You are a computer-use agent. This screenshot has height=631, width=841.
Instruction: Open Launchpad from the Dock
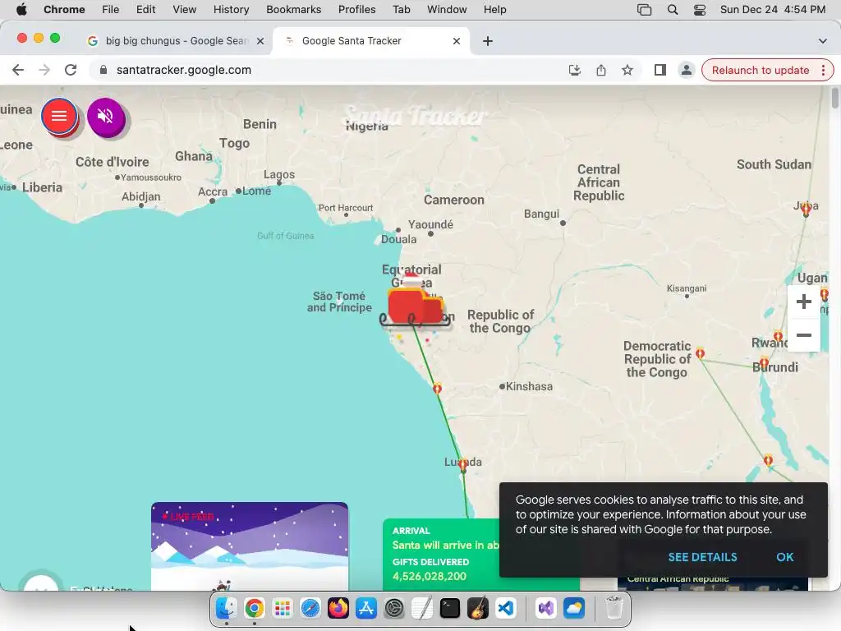coord(283,609)
